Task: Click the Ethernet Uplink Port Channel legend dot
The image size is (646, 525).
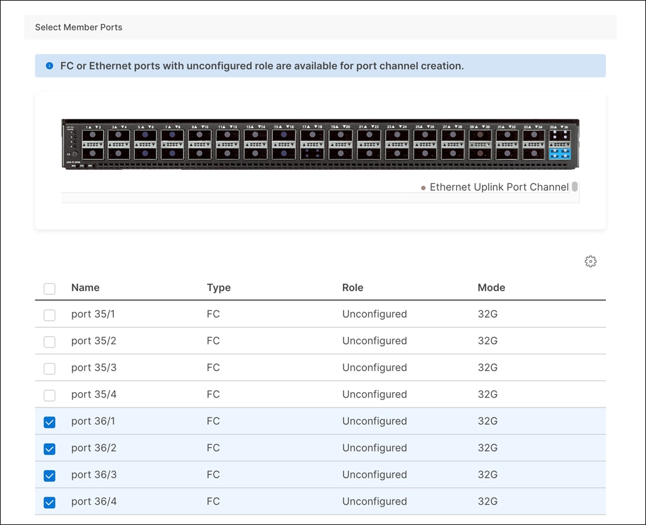Action: [423, 187]
